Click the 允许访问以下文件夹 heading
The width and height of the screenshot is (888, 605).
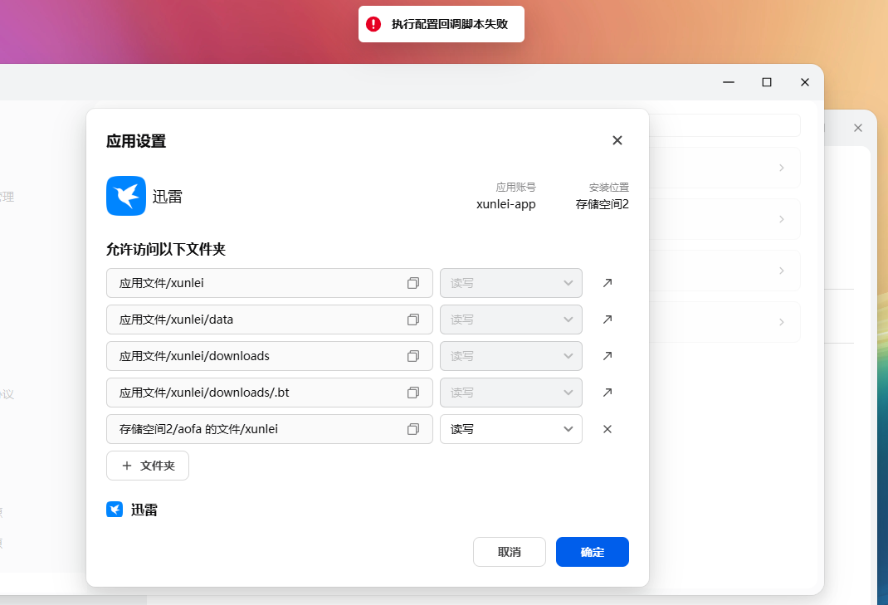[166, 249]
